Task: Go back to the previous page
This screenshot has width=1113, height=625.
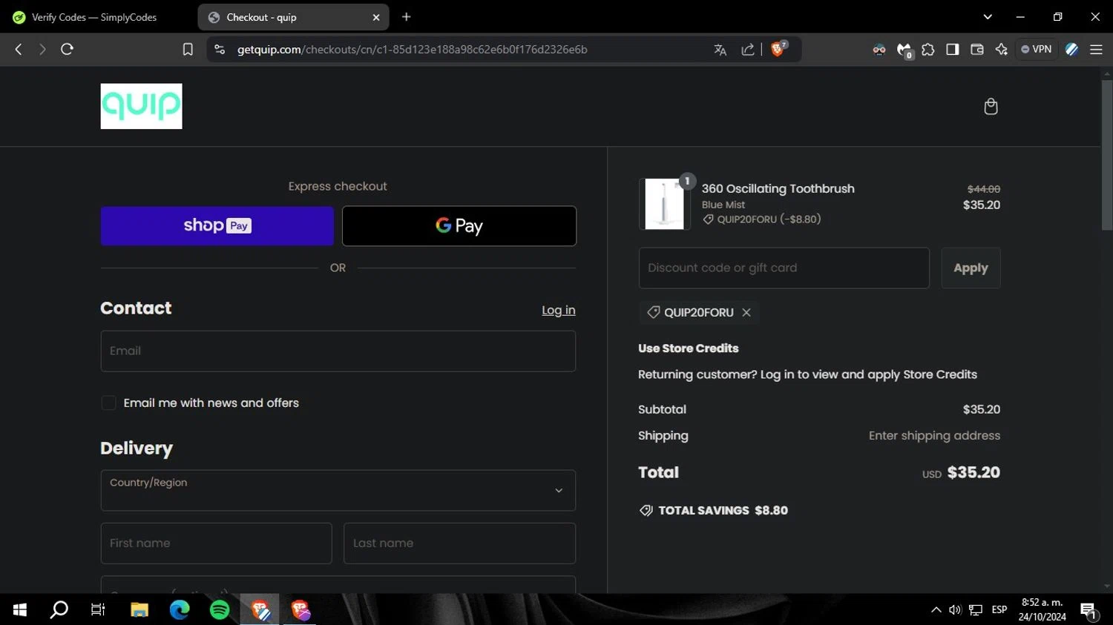Action: click(x=19, y=49)
